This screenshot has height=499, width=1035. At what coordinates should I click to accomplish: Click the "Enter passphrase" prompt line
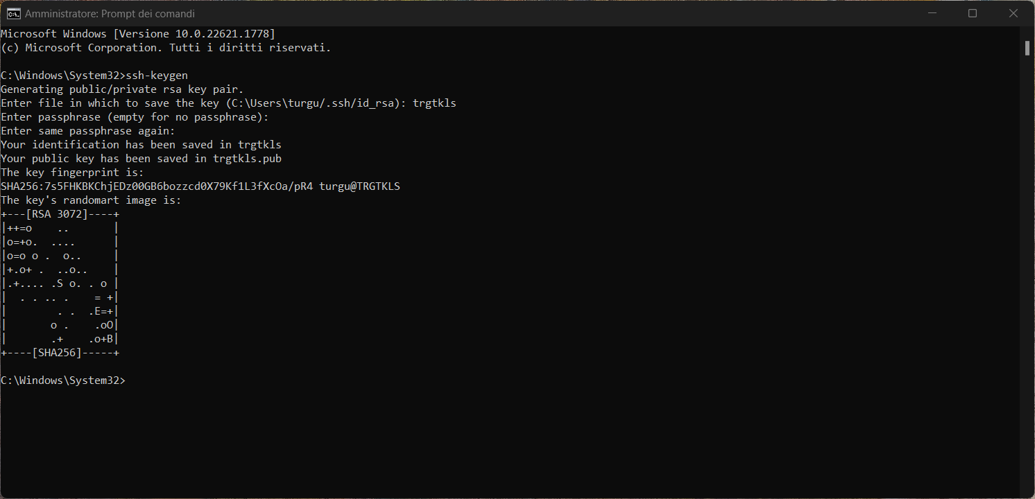click(135, 117)
